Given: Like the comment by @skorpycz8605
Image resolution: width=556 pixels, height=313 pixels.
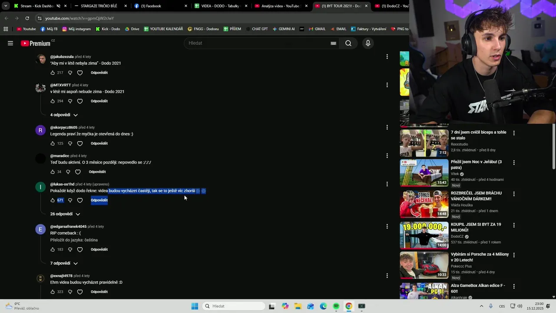Looking at the screenshot, I should (x=53, y=143).
